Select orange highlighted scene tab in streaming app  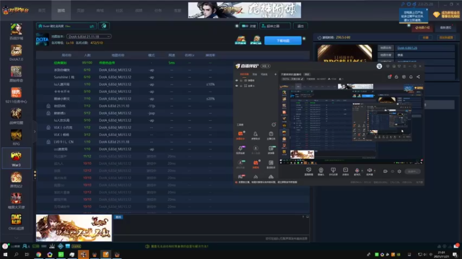pos(244,74)
